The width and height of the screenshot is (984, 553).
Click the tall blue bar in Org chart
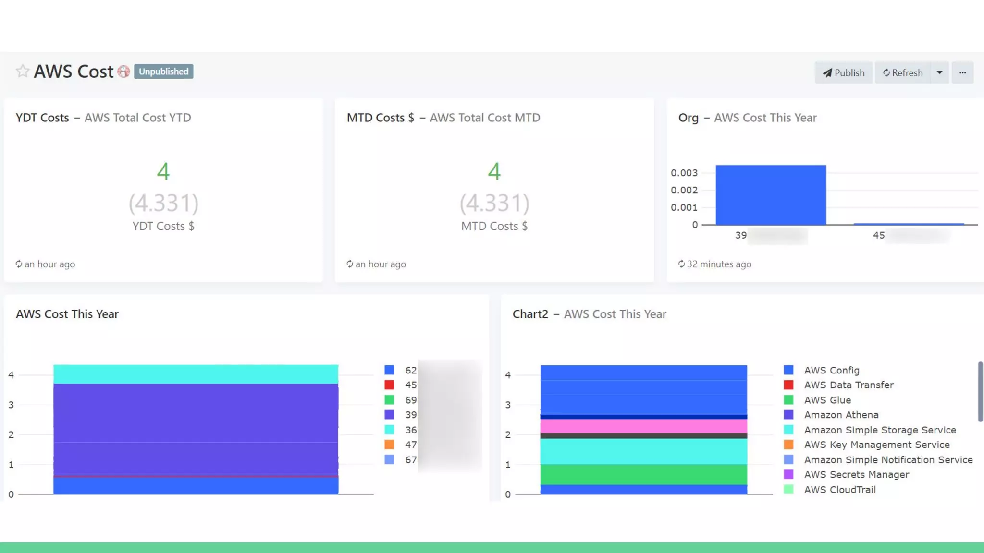[x=771, y=195]
